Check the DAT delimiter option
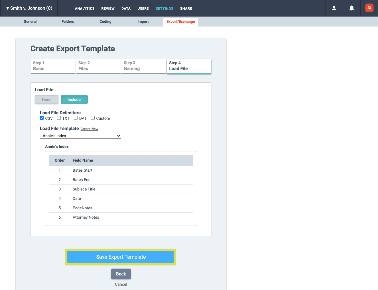The width and height of the screenshot is (378, 290). 76,118
